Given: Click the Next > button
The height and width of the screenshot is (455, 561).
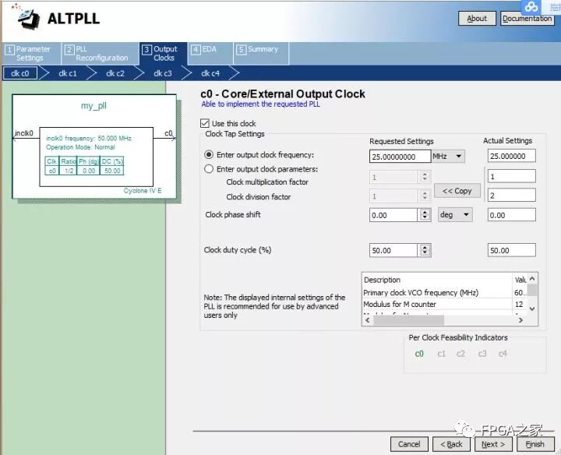Looking at the screenshot, I should point(492,444).
